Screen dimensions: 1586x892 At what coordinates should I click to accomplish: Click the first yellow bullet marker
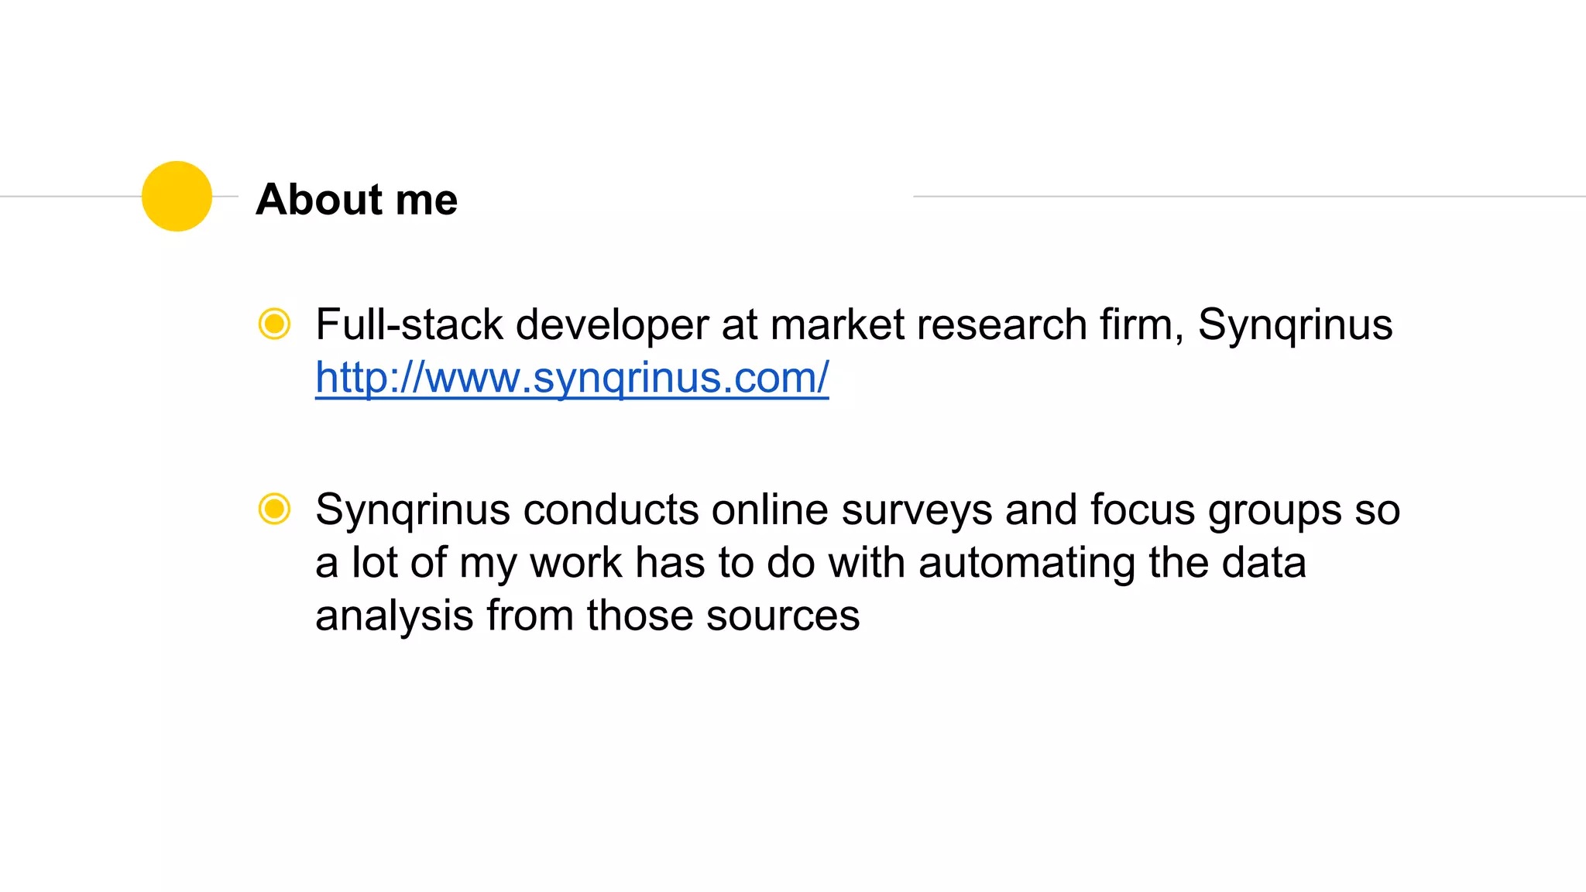pos(274,324)
